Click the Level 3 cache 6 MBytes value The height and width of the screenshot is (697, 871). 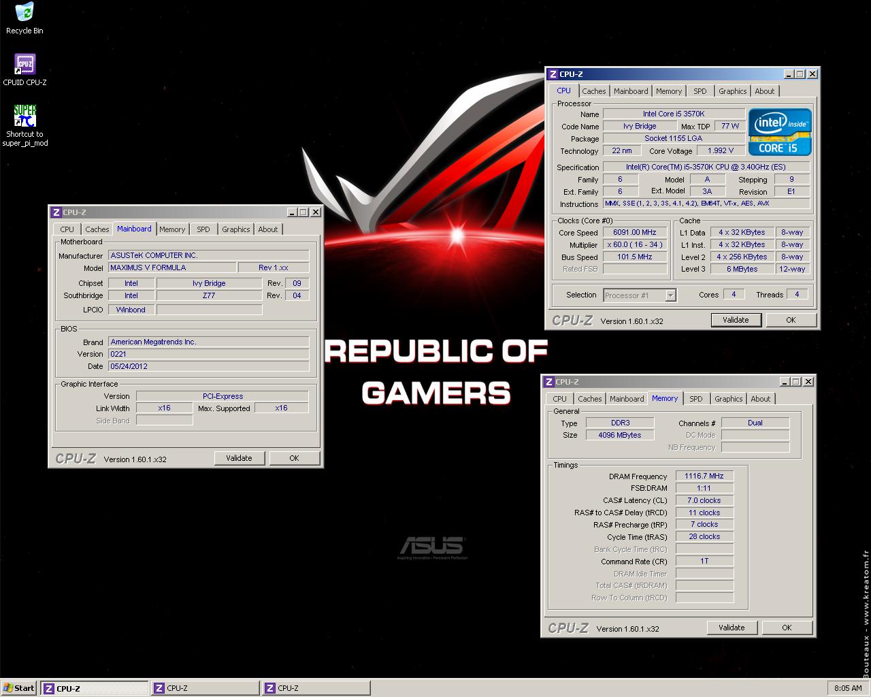[742, 269]
